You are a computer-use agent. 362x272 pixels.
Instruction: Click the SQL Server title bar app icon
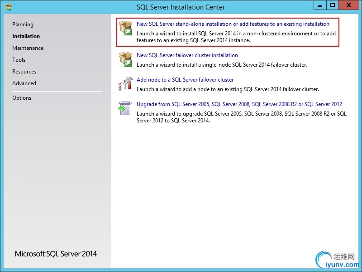[x=9, y=7]
